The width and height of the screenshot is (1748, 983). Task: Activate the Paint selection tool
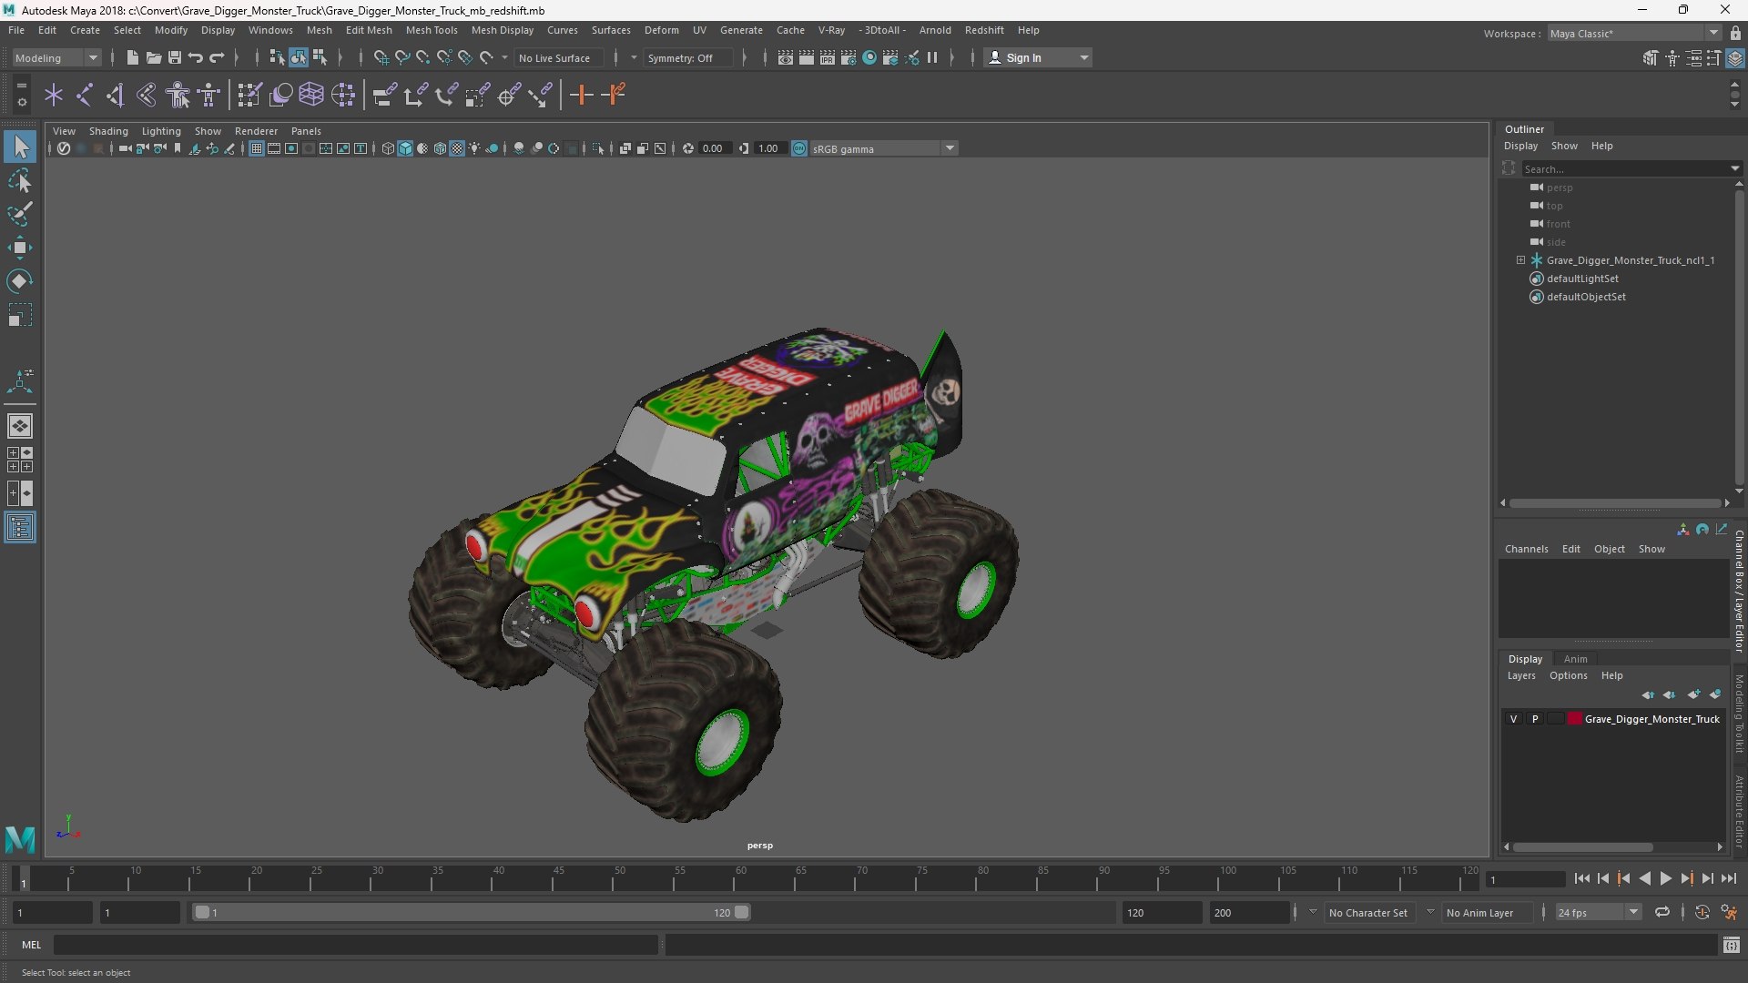click(x=20, y=214)
